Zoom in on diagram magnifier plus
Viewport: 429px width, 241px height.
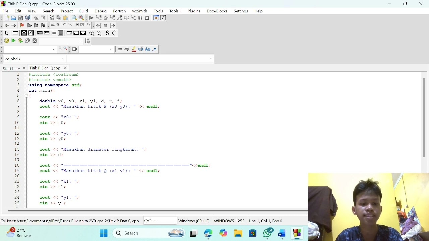[92, 33]
